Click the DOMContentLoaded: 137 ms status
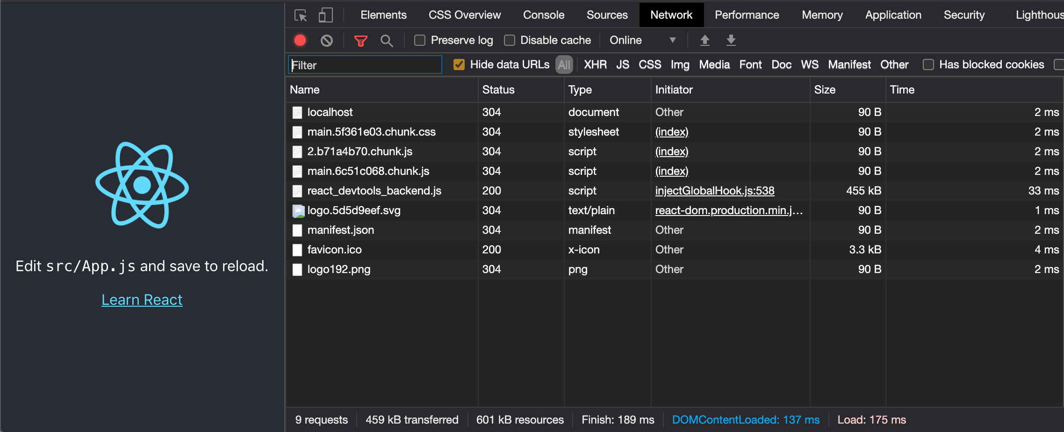1064x432 pixels. coord(746,420)
